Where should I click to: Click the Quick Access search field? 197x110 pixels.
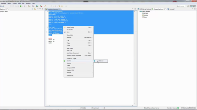click(181, 6)
